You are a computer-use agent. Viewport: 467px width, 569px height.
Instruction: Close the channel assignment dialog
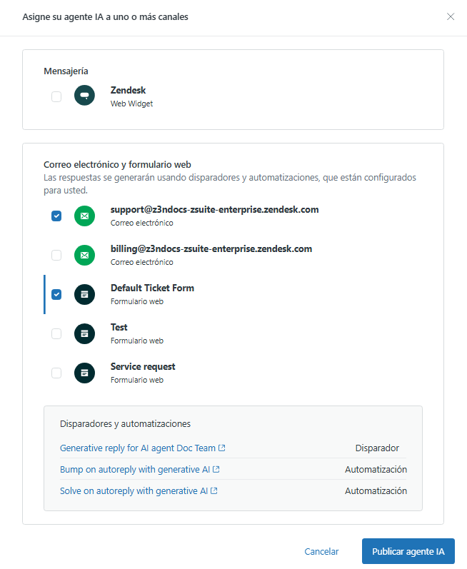(451, 16)
